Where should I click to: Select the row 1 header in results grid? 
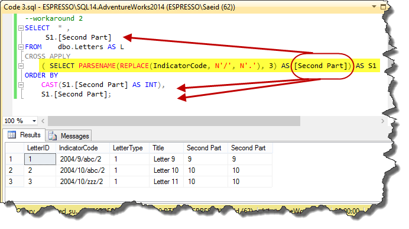click(15, 159)
